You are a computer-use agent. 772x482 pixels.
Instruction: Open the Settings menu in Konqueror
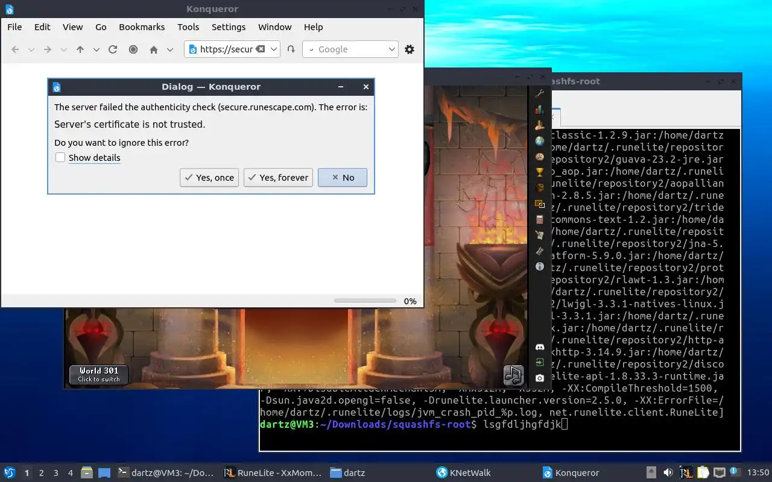click(x=229, y=27)
